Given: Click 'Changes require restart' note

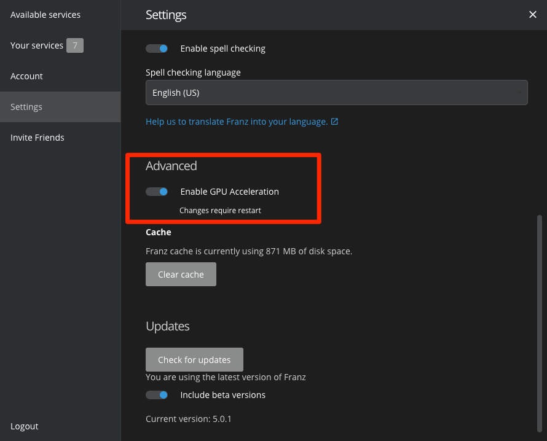Looking at the screenshot, I should 220,211.
